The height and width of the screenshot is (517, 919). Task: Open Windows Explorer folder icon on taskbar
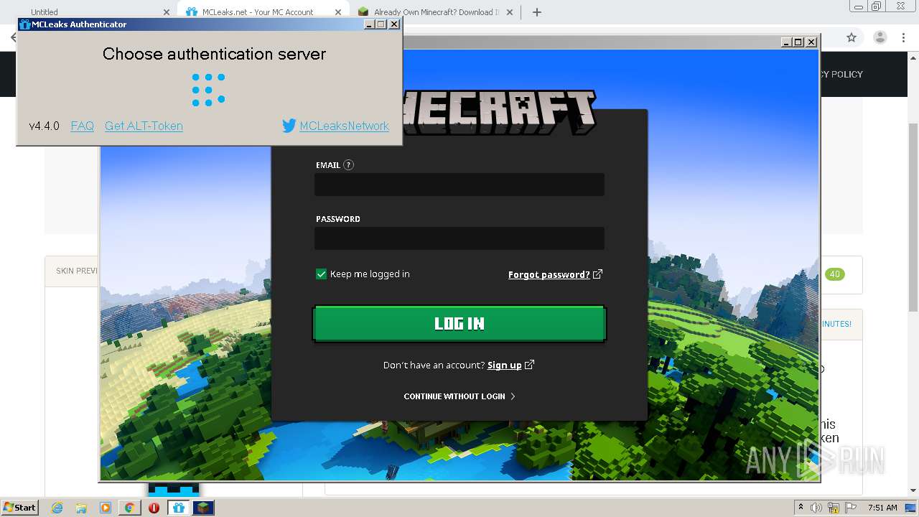pos(81,508)
